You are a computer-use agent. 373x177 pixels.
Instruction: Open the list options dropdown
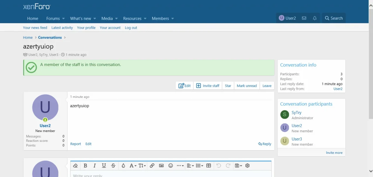point(199,166)
